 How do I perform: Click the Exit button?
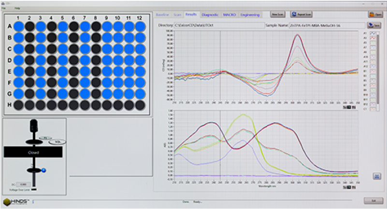[373, 200]
